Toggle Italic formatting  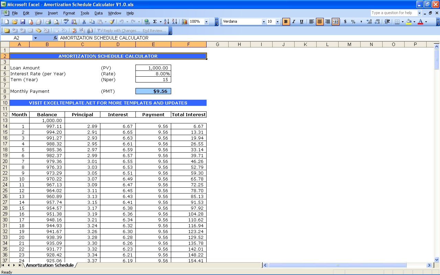[x=294, y=22]
